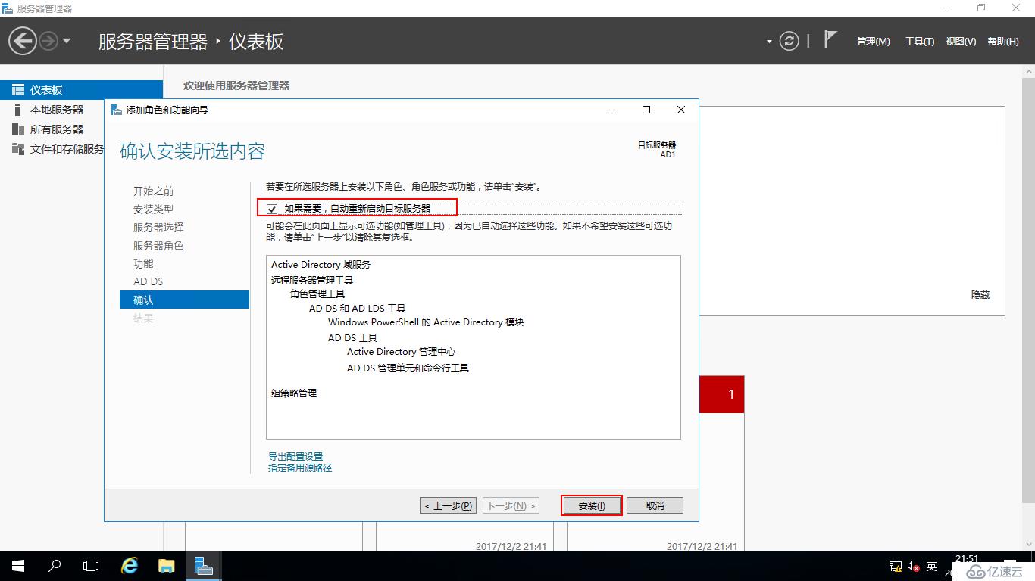Open the 工具(T) menu
This screenshot has height=581, width=1035.
920,42
